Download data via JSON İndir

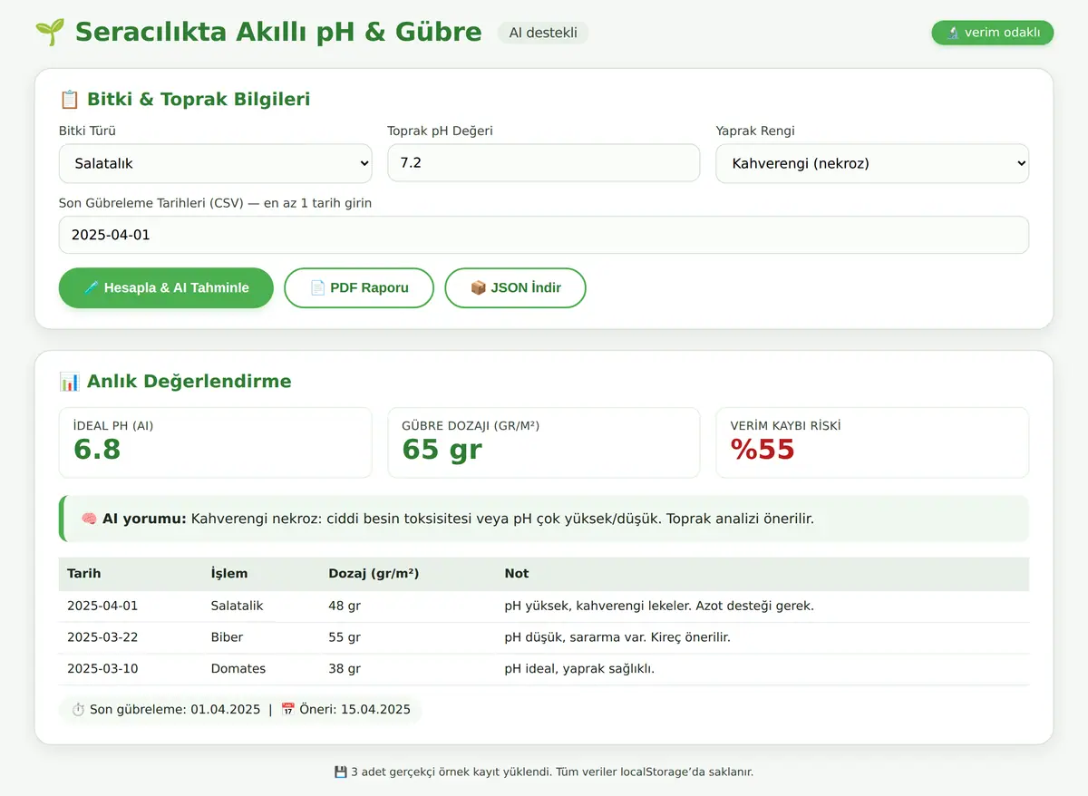(x=515, y=287)
